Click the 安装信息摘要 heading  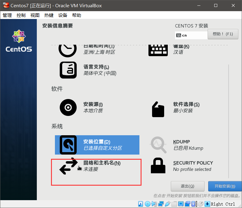pos(58,26)
